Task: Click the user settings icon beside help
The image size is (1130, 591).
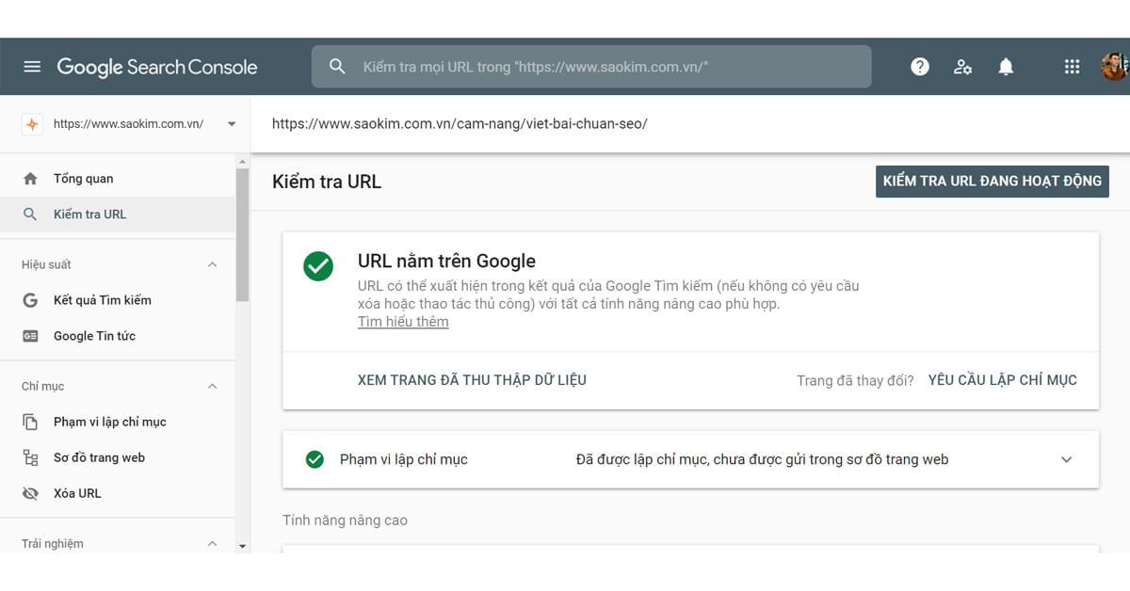Action: coord(962,66)
